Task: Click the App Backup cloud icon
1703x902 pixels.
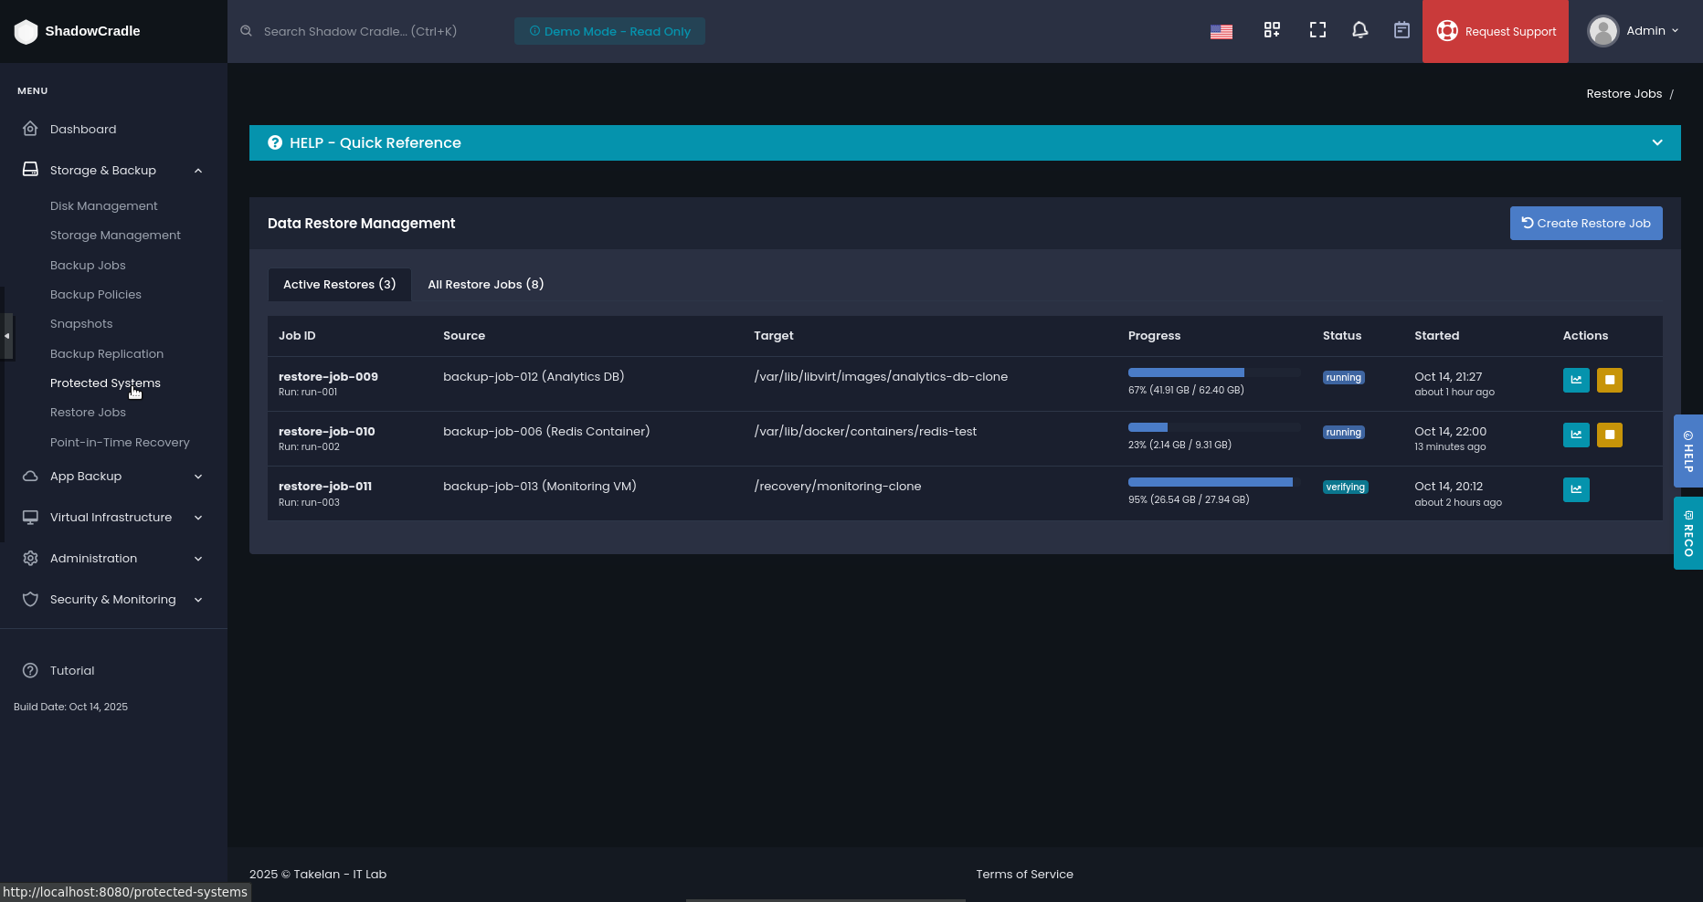Action: pyautogui.click(x=30, y=476)
